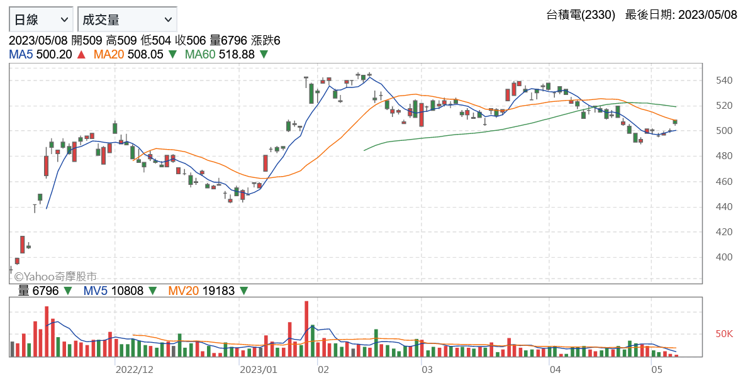Click the MA20 green down-triangle indicator

pos(172,55)
